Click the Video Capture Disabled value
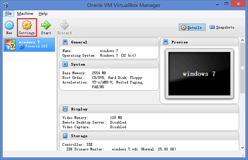Screen dimensions: 248x160 tap(118, 127)
